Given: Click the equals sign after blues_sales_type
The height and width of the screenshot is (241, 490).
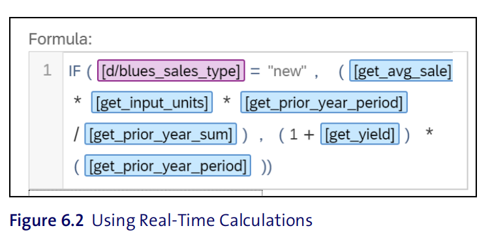Looking at the screenshot, I should point(255,72).
